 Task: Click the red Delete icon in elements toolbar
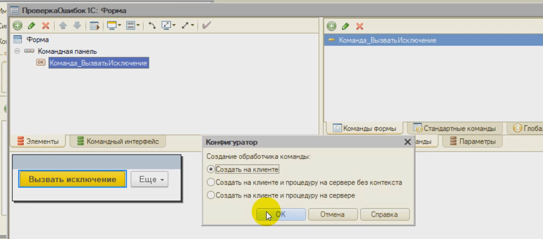(x=45, y=25)
